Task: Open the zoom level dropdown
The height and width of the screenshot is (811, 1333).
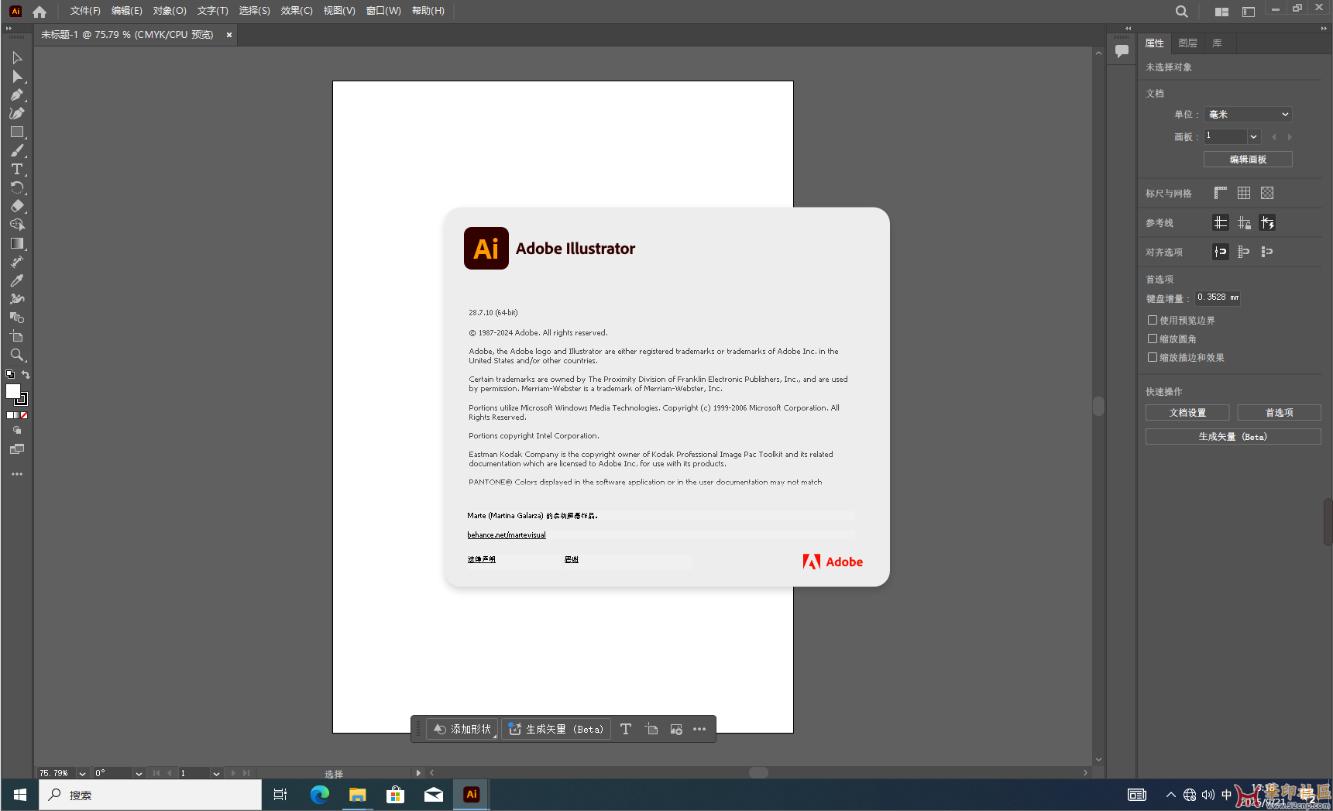Action: pos(82,773)
